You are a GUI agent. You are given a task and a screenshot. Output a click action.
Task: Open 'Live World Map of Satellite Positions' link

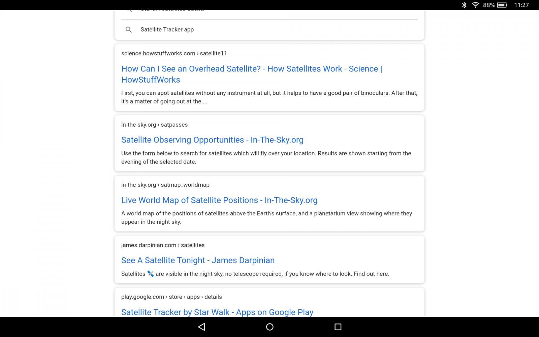click(219, 200)
